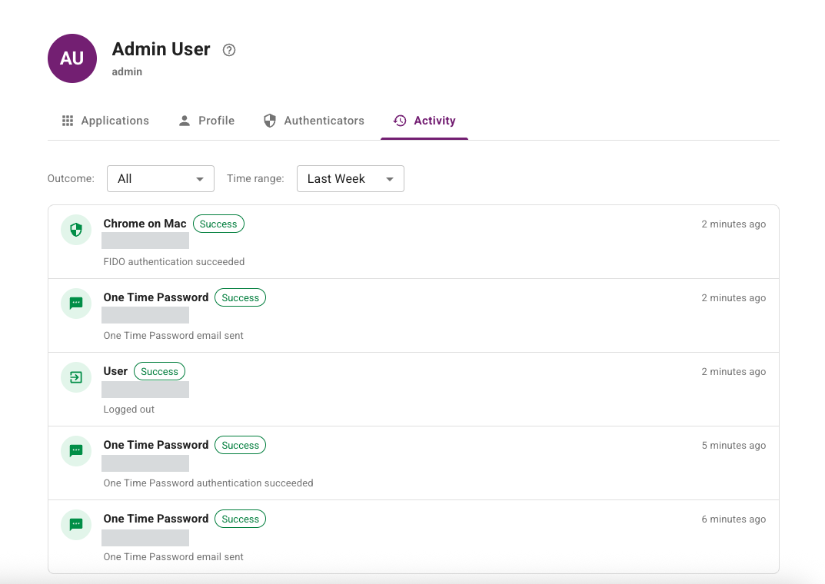Click One Time Password title at 5 minutes ago
The height and width of the screenshot is (584, 825).
tap(156, 445)
